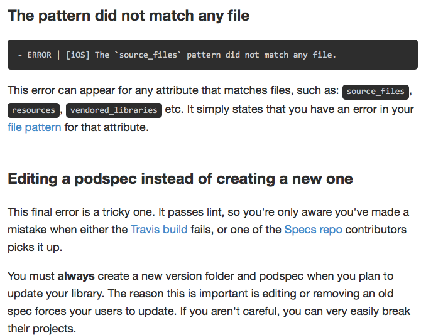Click the resources inline code tag
Viewport: 421px width, 335px height.
point(33,110)
